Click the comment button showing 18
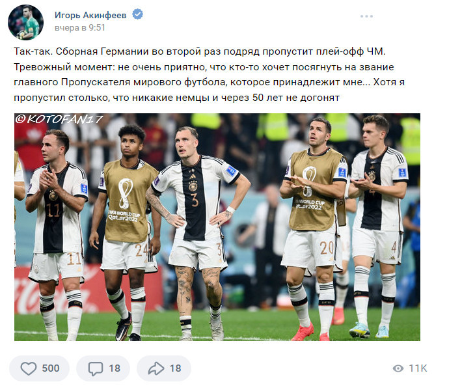 [103, 368]
